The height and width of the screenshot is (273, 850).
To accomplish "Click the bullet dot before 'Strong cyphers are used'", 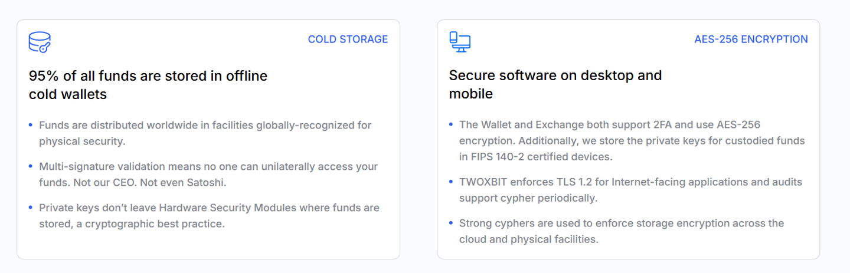I will coord(451,223).
